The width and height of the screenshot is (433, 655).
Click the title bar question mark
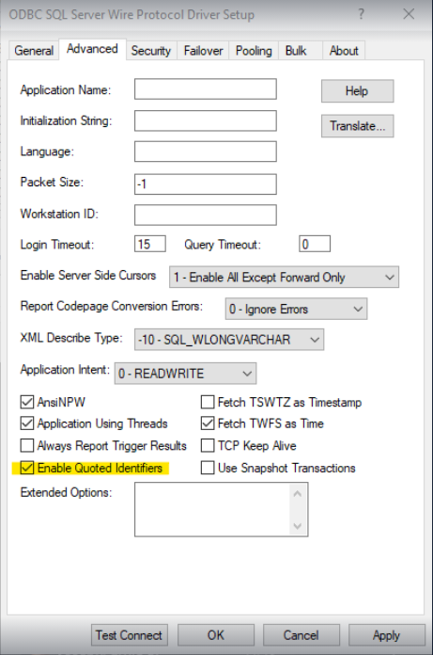[362, 15]
